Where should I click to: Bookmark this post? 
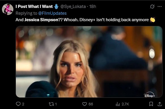pos(151,104)
